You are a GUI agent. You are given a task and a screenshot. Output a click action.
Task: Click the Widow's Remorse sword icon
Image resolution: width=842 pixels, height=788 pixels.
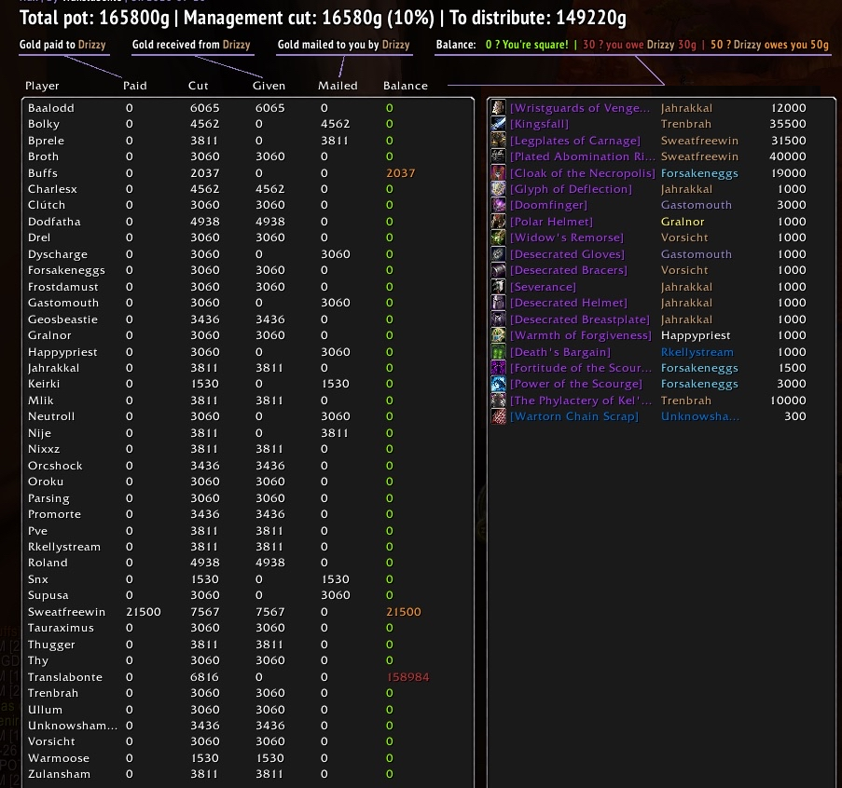498,238
